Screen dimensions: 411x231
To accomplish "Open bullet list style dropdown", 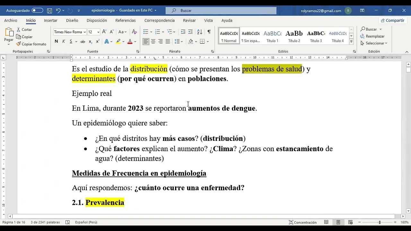I will 152,32.
